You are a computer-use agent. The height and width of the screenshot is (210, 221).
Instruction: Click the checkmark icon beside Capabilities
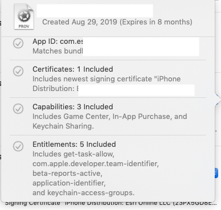click(x=18, y=109)
